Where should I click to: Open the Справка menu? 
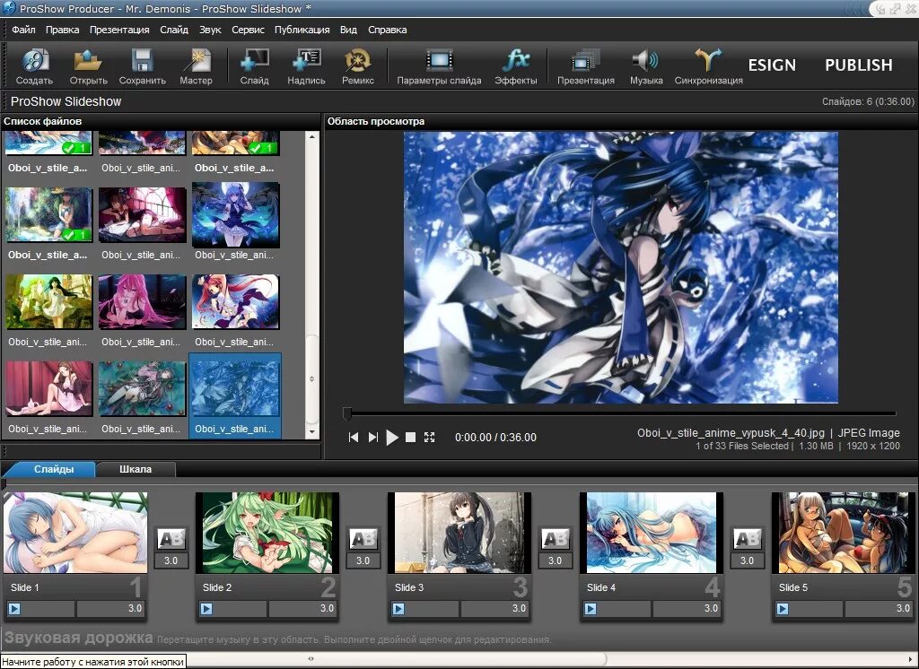(x=388, y=30)
